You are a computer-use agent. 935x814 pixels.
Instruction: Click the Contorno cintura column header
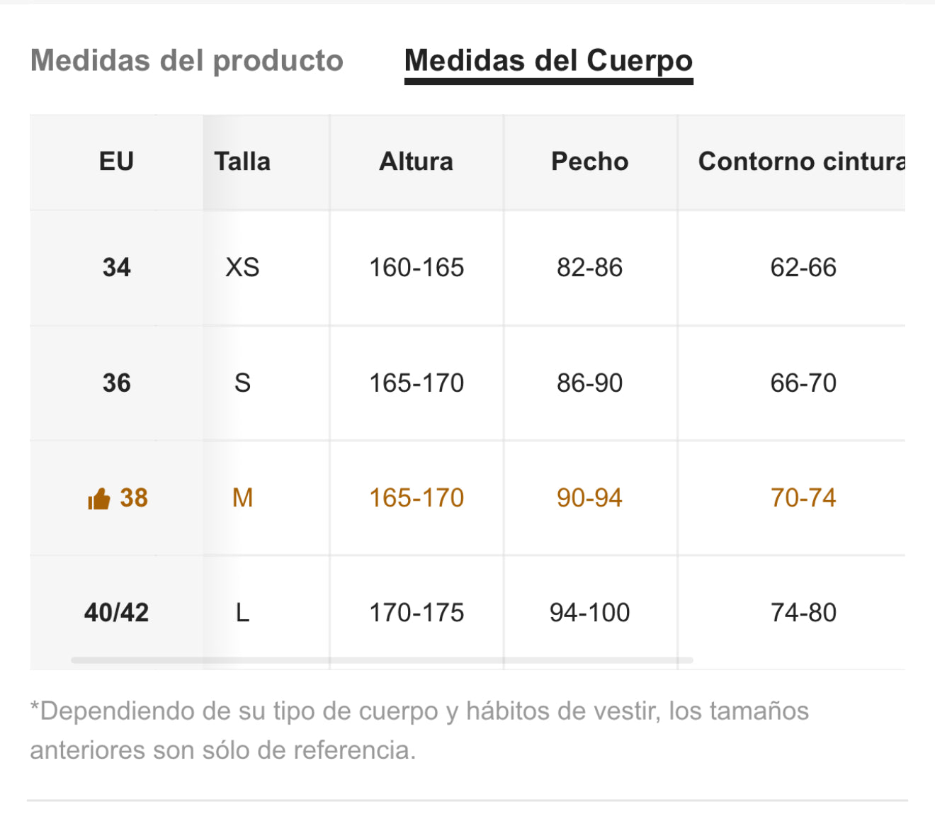tap(802, 162)
